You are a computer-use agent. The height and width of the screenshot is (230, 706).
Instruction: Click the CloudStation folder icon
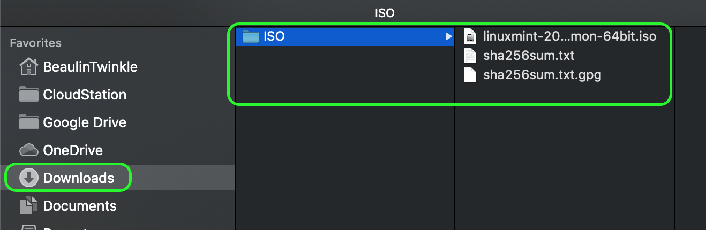point(29,95)
